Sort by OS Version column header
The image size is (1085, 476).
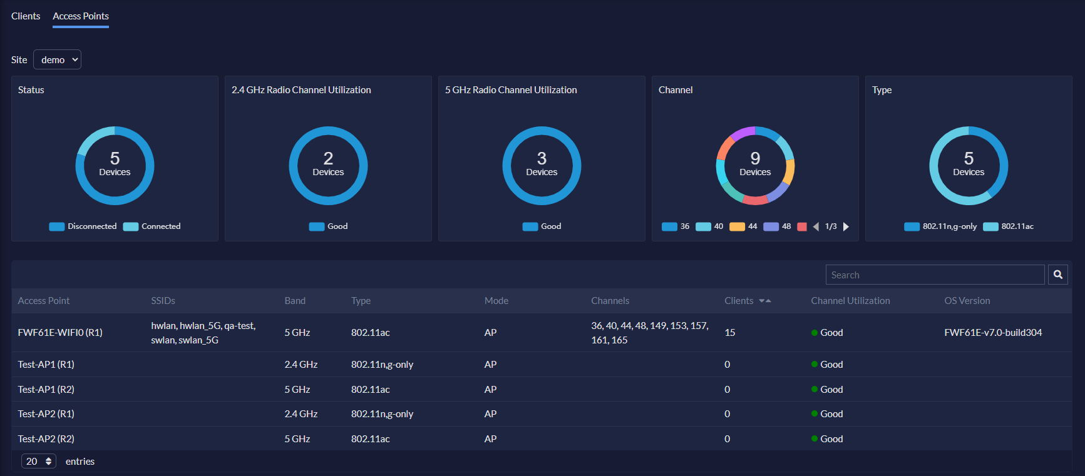coord(967,301)
